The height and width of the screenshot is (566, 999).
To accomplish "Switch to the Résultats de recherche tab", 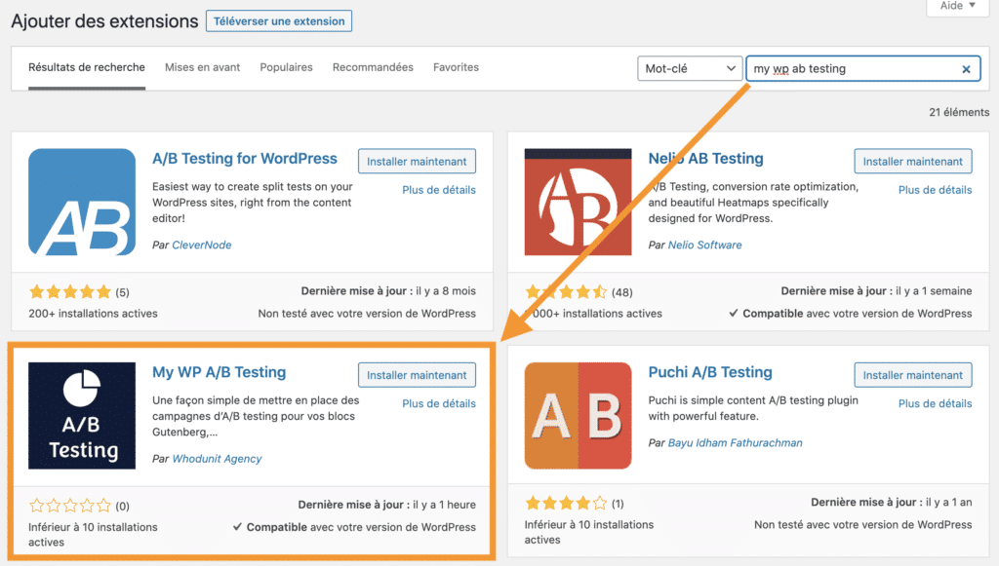I will tap(87, 67).
